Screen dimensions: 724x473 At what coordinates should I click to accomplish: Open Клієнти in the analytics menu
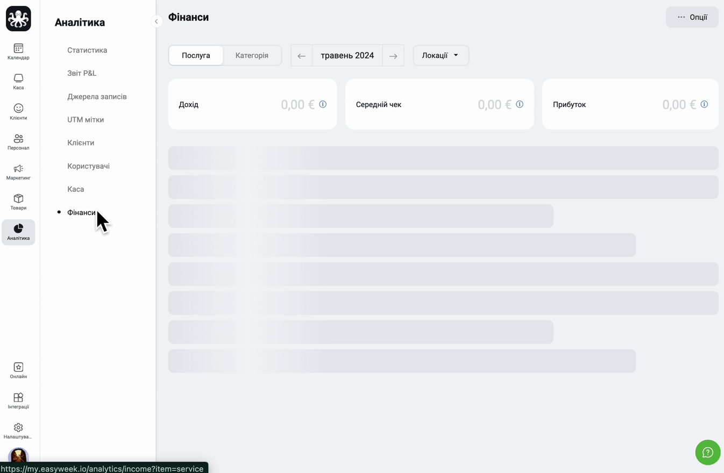pos(81,143)
